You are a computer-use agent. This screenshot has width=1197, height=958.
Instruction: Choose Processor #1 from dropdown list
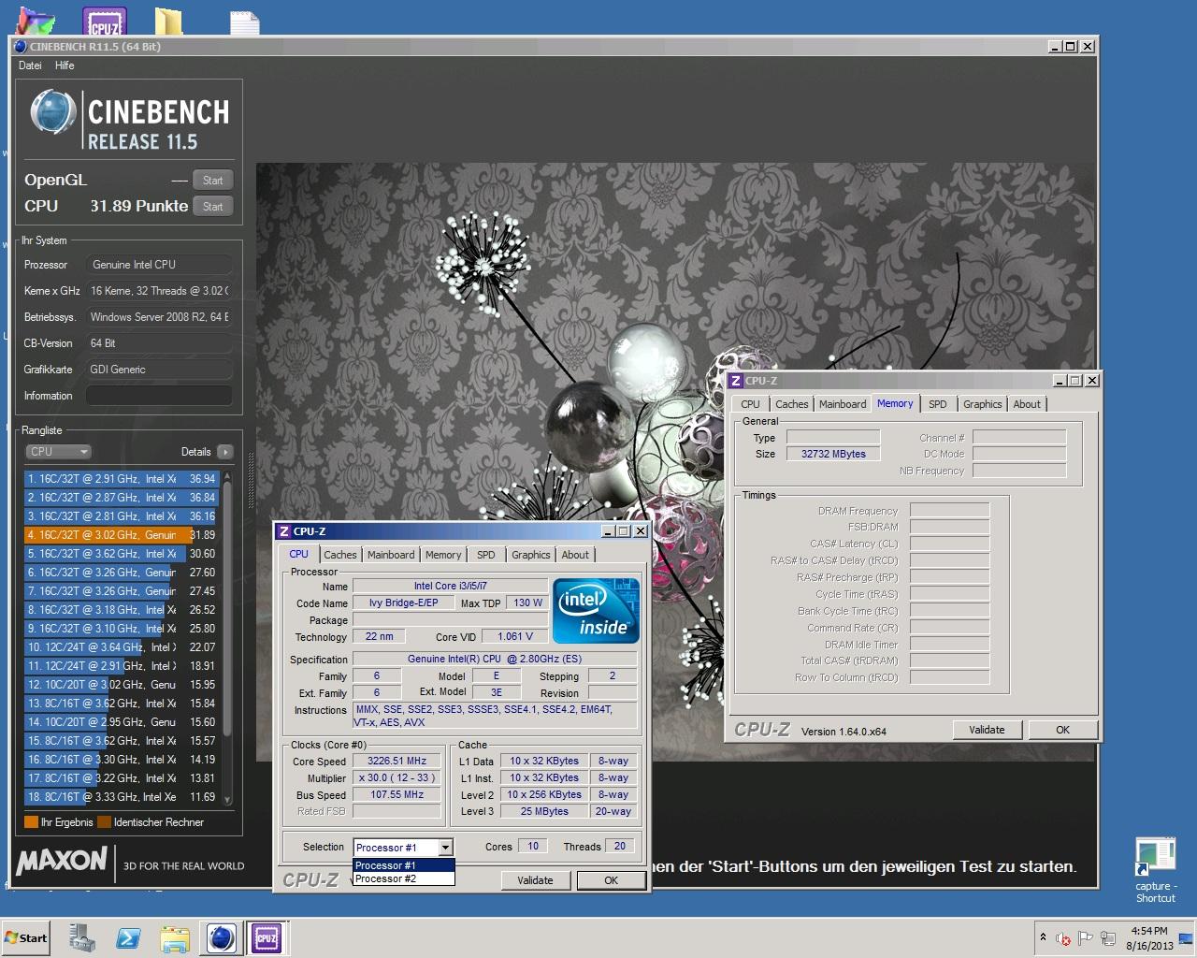[403, 865]
